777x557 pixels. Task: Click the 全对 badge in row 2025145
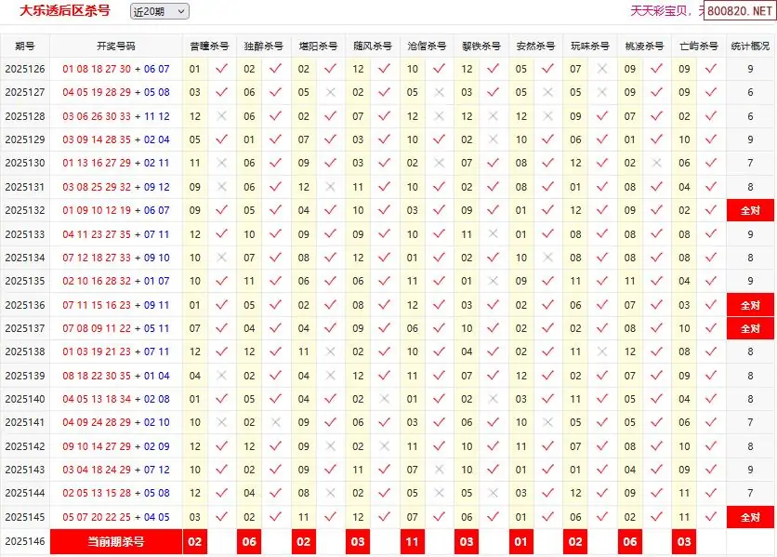750,517
